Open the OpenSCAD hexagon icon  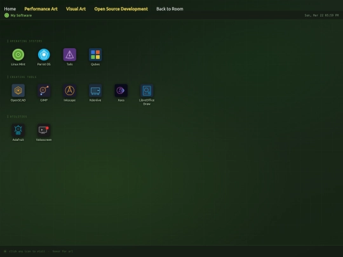18,91
